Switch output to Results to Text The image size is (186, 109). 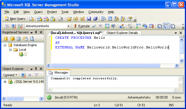(160, 26)
